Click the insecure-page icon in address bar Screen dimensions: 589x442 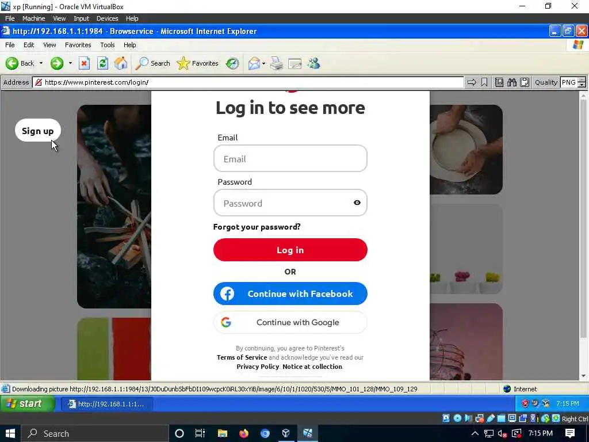click(39, 82)
